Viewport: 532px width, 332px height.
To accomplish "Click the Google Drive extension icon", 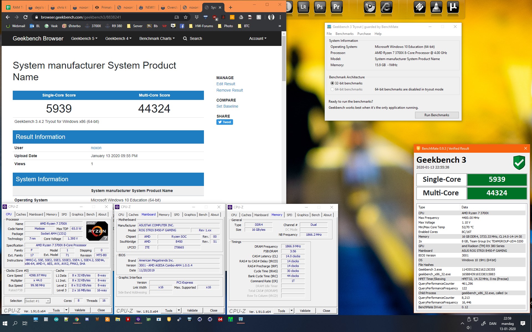I will point(241,17).
